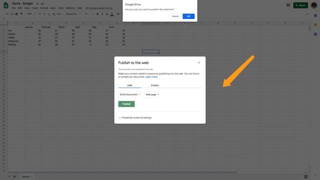Open the Google account avatar
Viewport: 320px width, 180px height.
314,5
